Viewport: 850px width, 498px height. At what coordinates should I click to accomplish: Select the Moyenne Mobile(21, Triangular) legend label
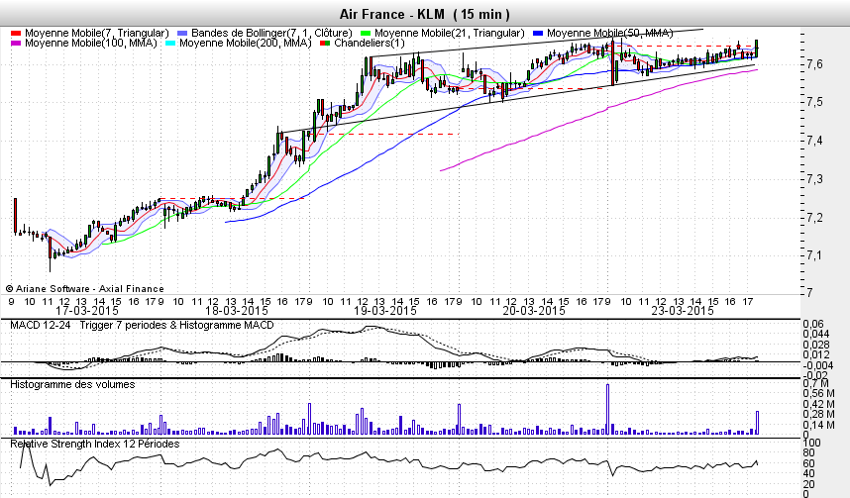[450, 34]
